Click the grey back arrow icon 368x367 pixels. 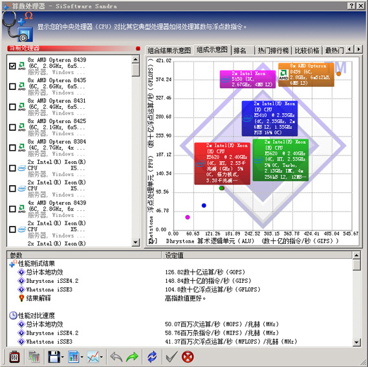click(116, 357)
